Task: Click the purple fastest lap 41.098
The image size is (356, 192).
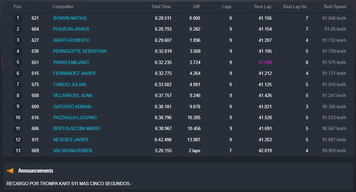Action: click(x=265, y=62)
